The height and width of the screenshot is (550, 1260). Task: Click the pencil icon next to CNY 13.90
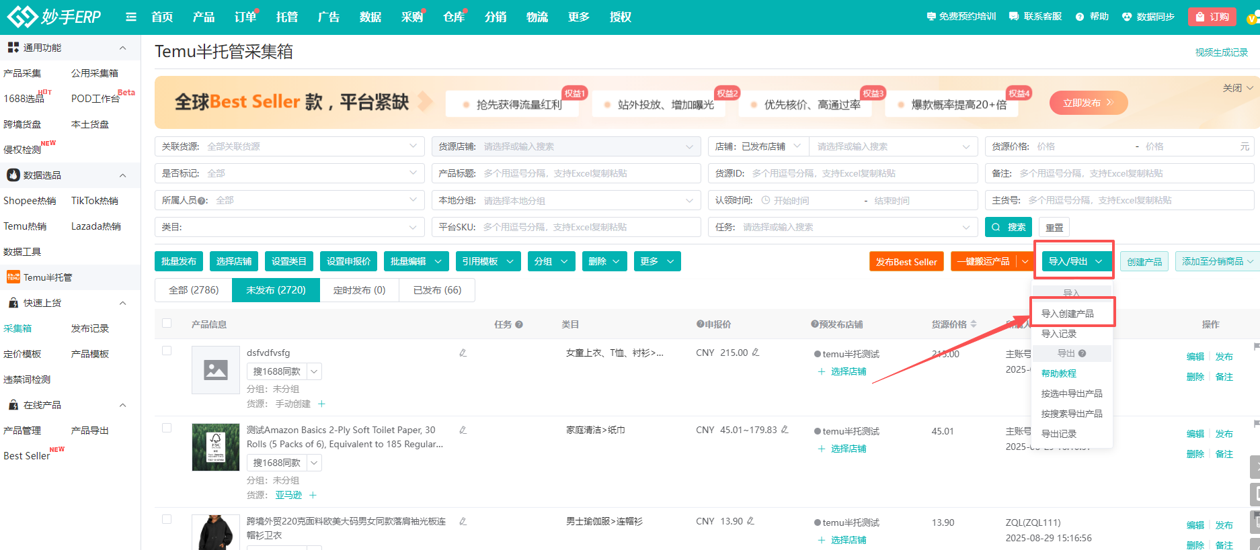(751, 521)
